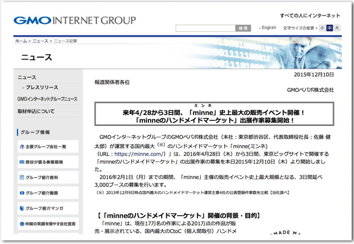The height and width of the screenshot is (244, 354).
Task: Open 仲間の笑顔を増やす会社宣言 sidebar button
Action: click(x=48, y=224)
